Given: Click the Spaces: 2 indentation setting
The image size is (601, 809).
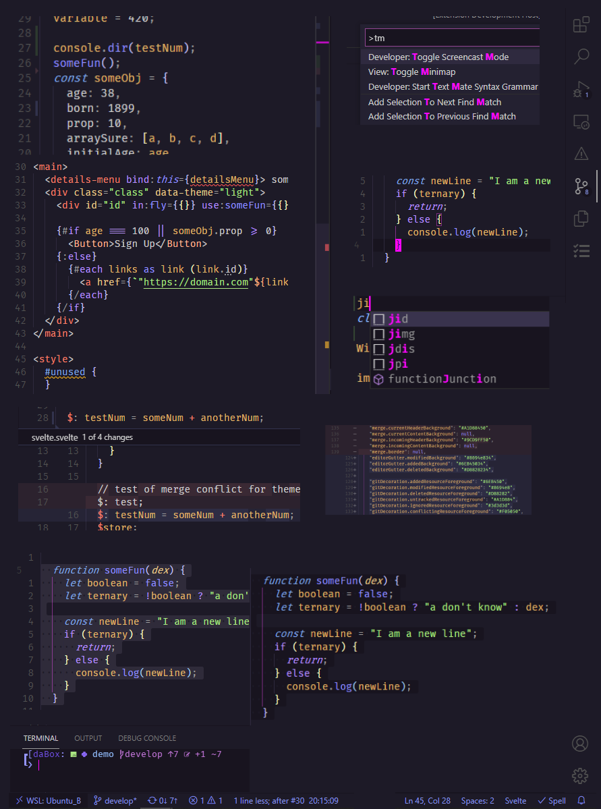Looking at the screenshot, I should click(x=477, y=801).
